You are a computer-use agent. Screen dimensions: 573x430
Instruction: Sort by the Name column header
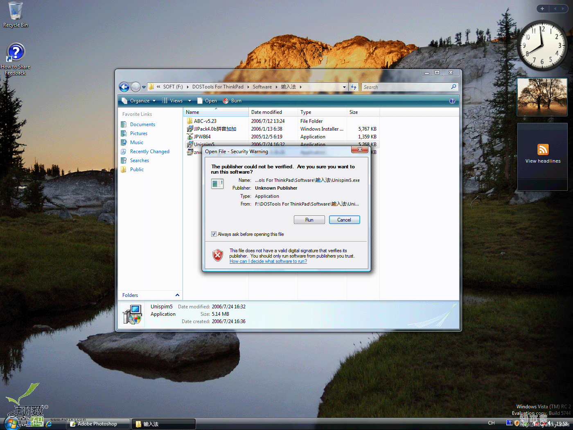point(216,112)
